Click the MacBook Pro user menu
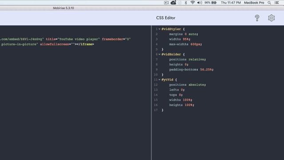This screenshot has width=284, height=160. [x=254, y=3]
